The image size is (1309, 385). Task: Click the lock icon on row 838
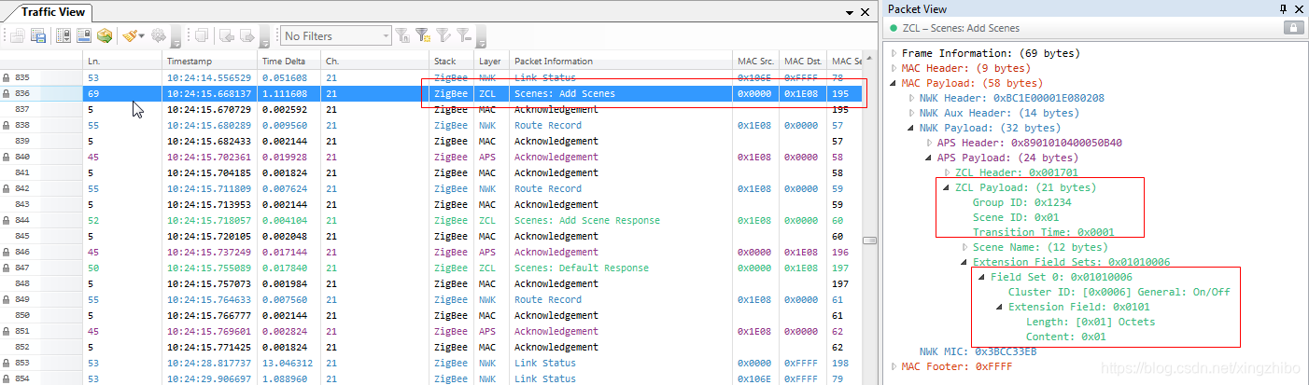7,126
